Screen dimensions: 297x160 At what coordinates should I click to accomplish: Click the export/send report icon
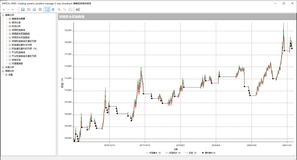[29, 10]
